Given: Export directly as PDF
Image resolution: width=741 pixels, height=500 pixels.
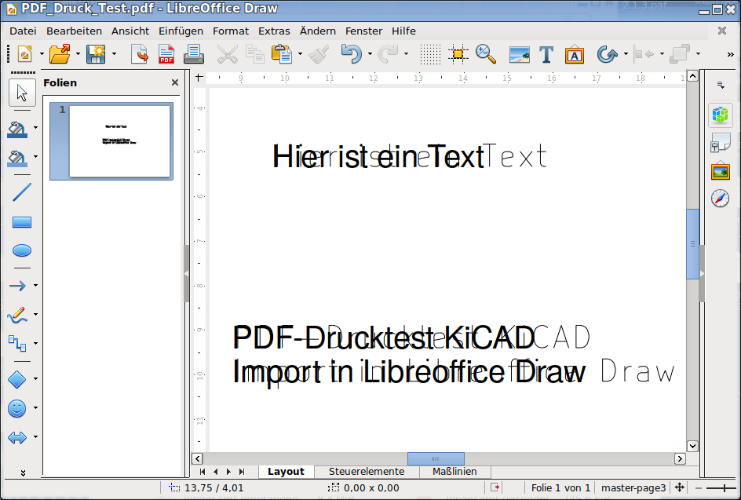Looking at the screenshot, I should (x=166, y=54).
